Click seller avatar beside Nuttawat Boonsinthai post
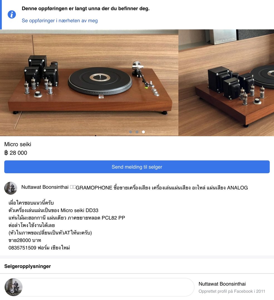 coord(11,188)
